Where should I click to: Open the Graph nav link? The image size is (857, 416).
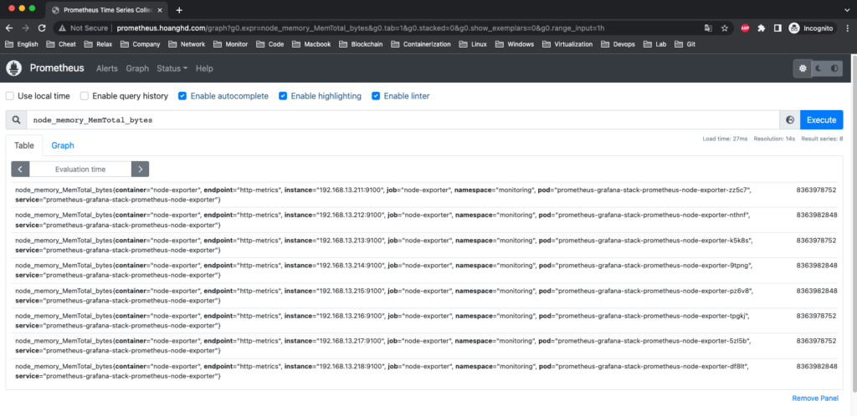(137, 68)
